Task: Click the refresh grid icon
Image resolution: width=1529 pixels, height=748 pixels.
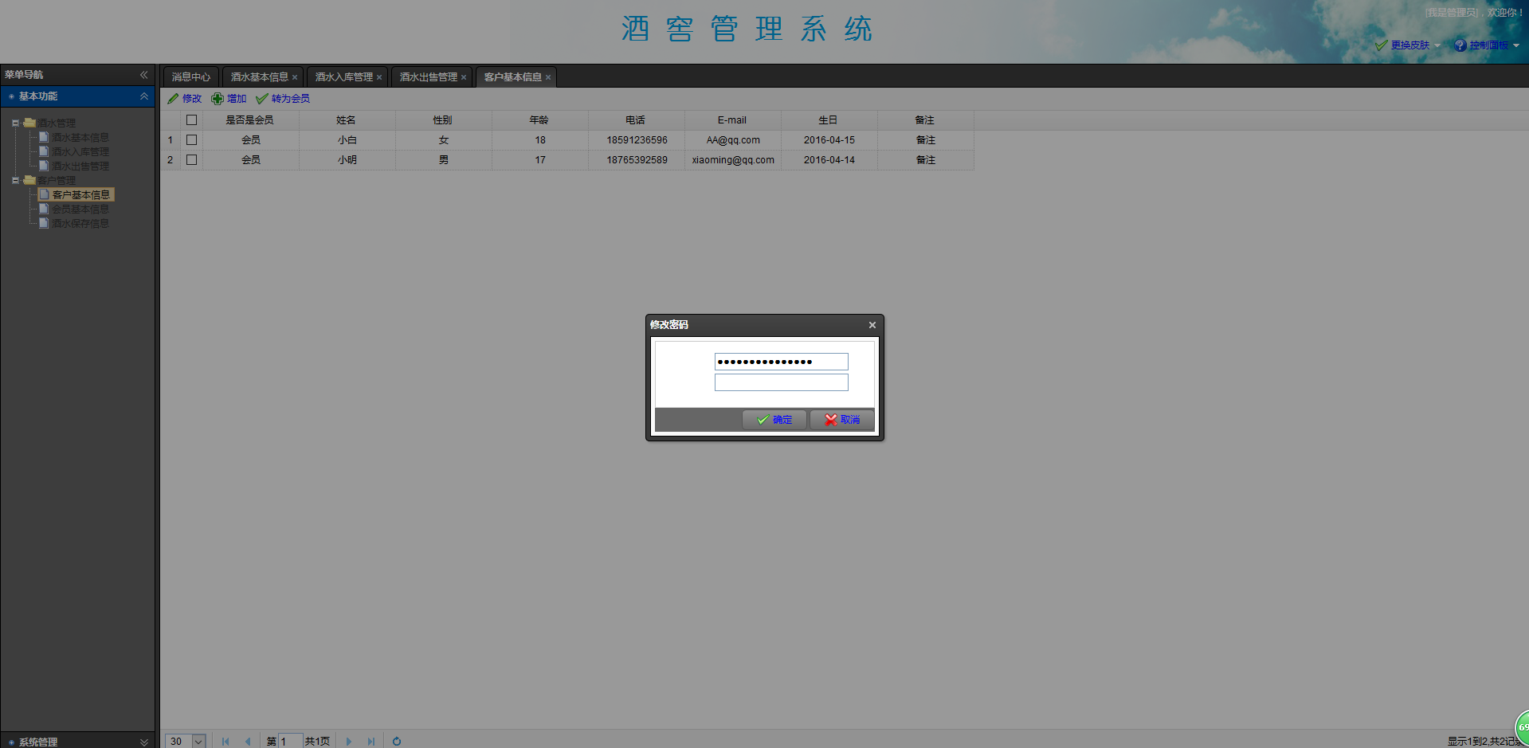Action: 396,742
